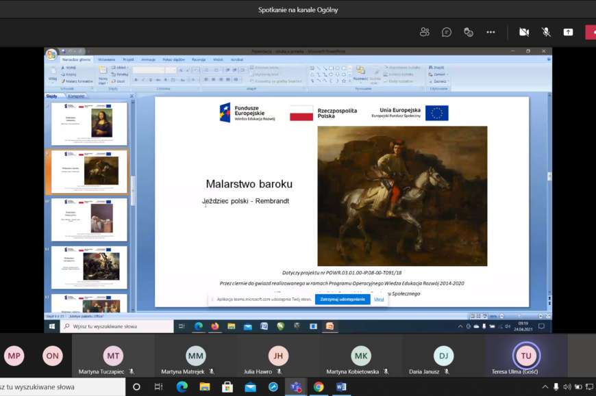
Task: Click Malarz formatów format painter
Action: point(77,81)
